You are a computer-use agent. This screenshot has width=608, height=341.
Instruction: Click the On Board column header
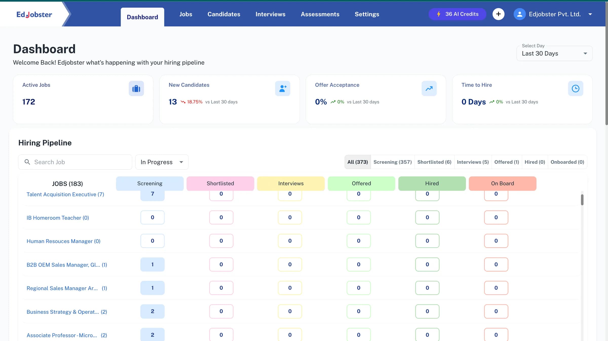pos(503,184)
